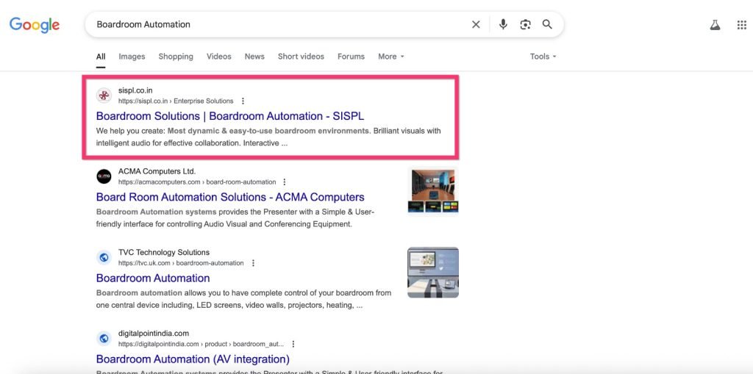Expand the More dropdown
The image size is (753, 374).
(391, 57)
